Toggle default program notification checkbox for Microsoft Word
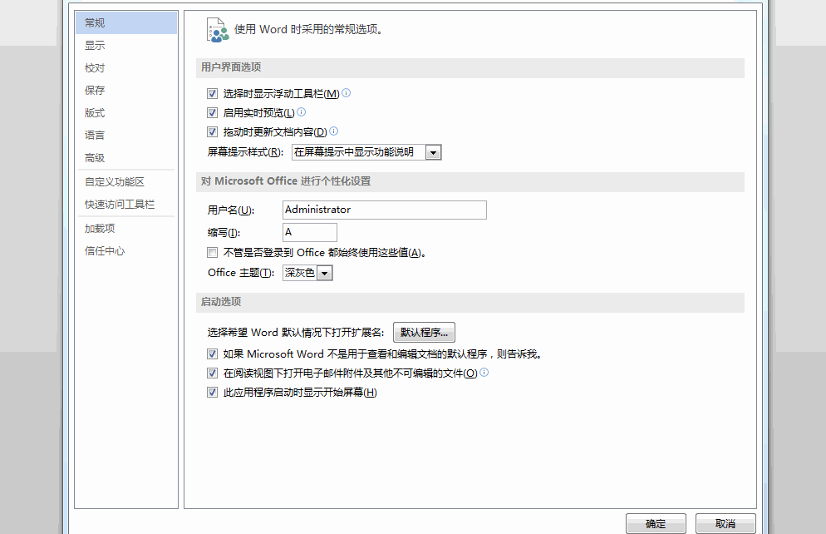Viewport: 826px width, 534px height. pos(212,354)
